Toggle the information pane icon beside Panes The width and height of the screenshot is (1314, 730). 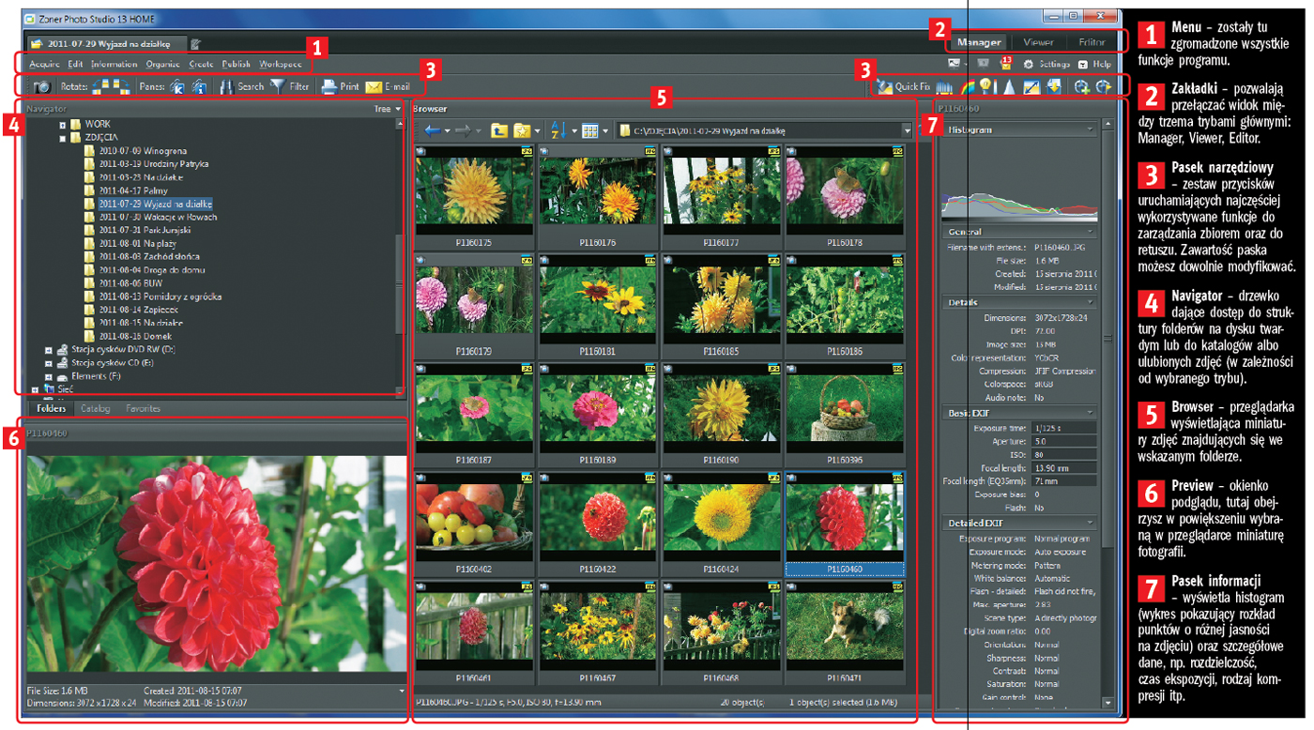click(199, 87)
